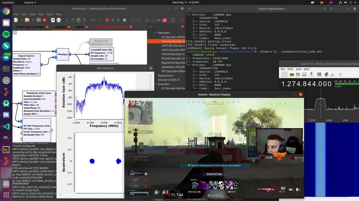Image resolution: width=359 pixels, height=201 pixels.
Task: Select Polyphase Clock Sync block
Action: click(39, 103)
